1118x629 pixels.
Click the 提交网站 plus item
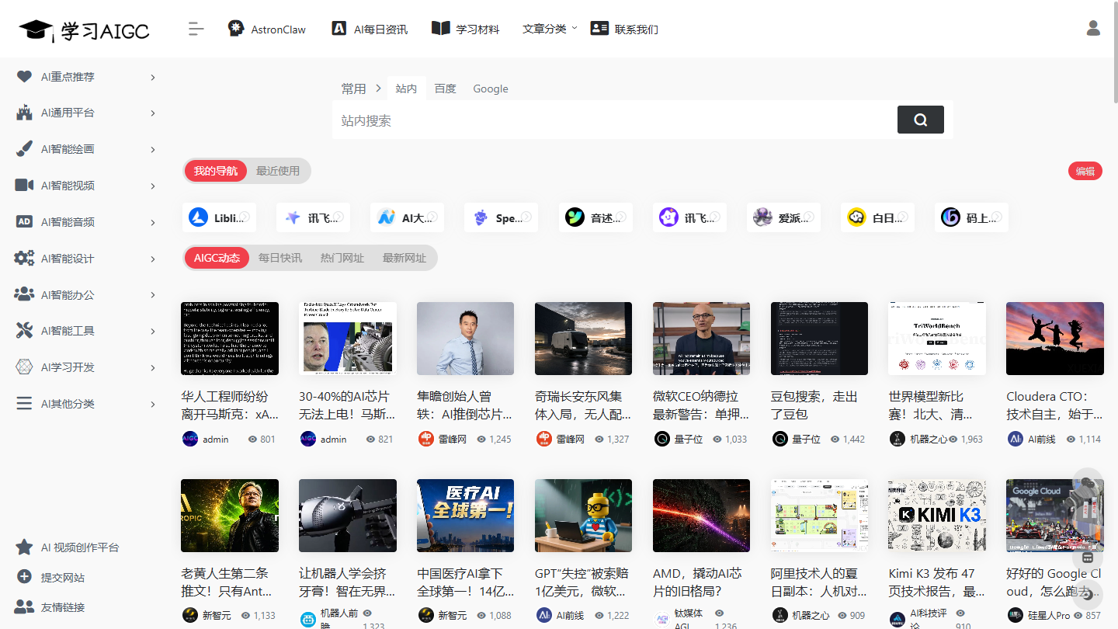click(x=50, y=577)
